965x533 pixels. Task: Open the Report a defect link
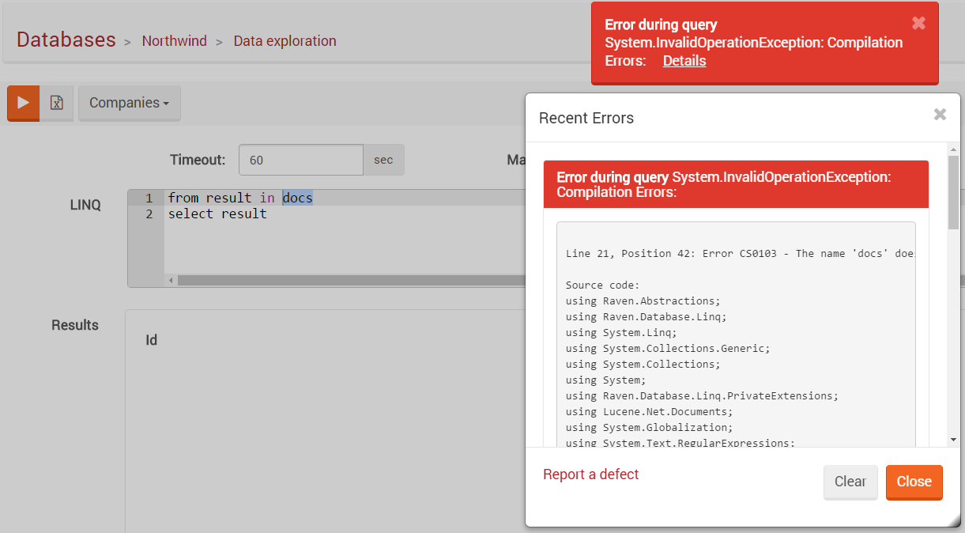(591, 474)
